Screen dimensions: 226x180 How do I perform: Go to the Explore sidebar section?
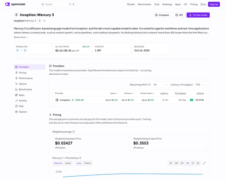30,112
